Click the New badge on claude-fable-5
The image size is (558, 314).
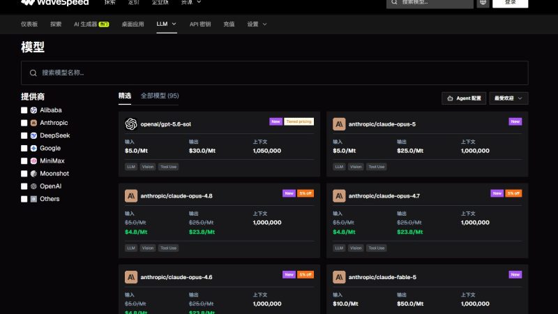pos(515,274)
